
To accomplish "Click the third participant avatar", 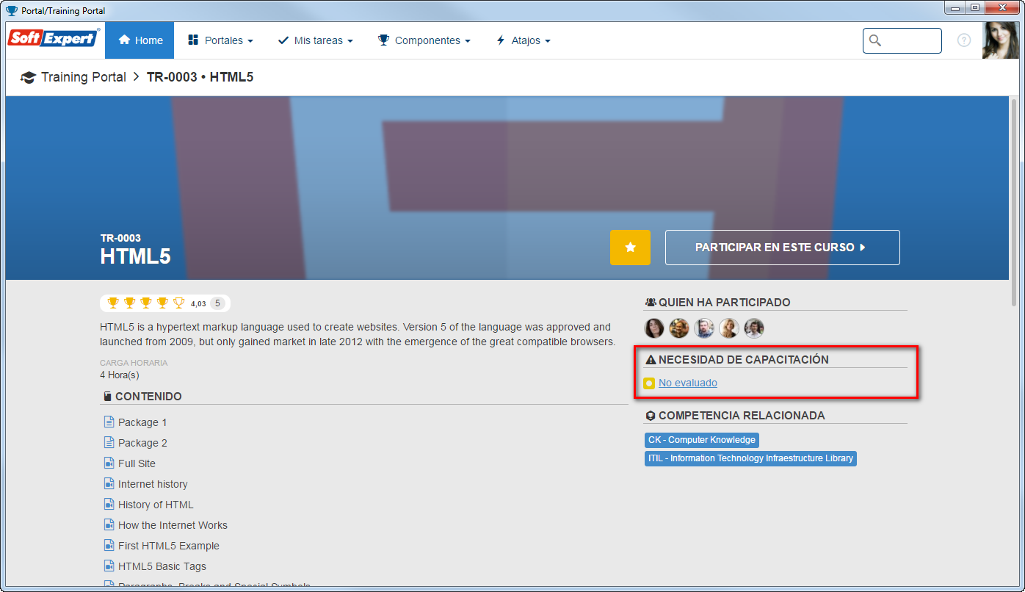I will 704,328.
